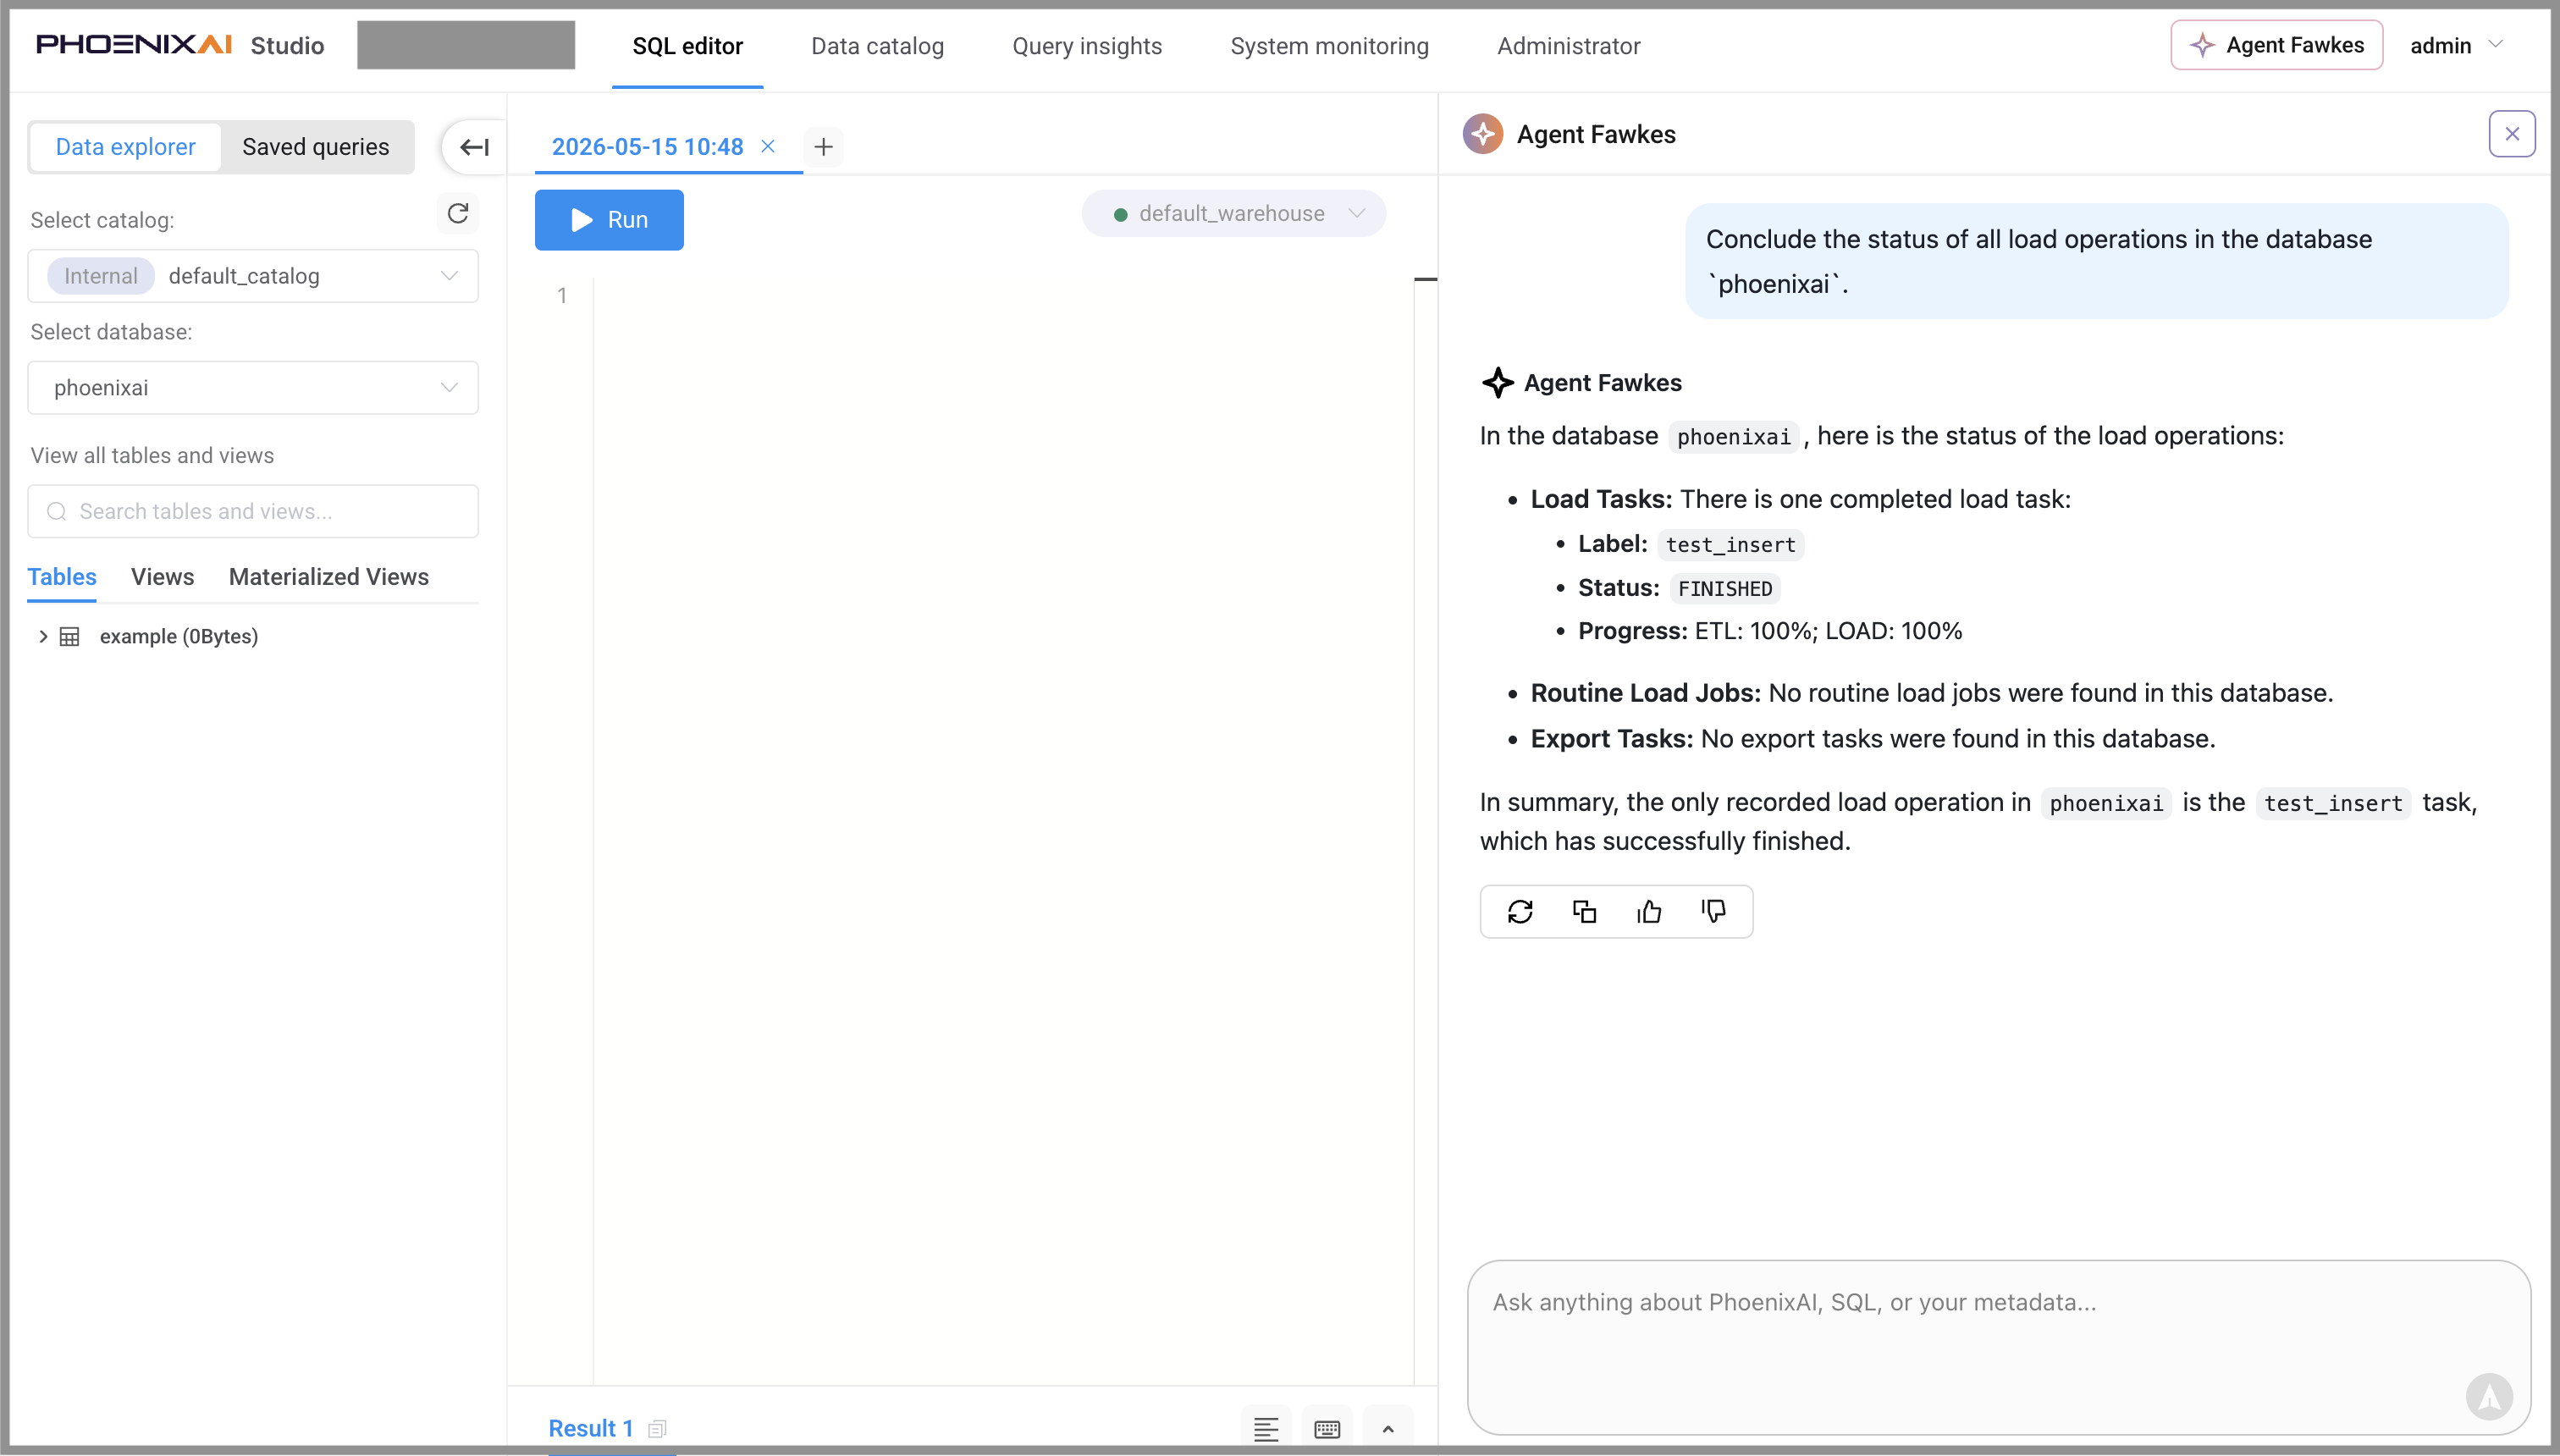2560x1456 pixels.
Task: Format the SQL with the align icon
Action: tap(1266, 1429)
